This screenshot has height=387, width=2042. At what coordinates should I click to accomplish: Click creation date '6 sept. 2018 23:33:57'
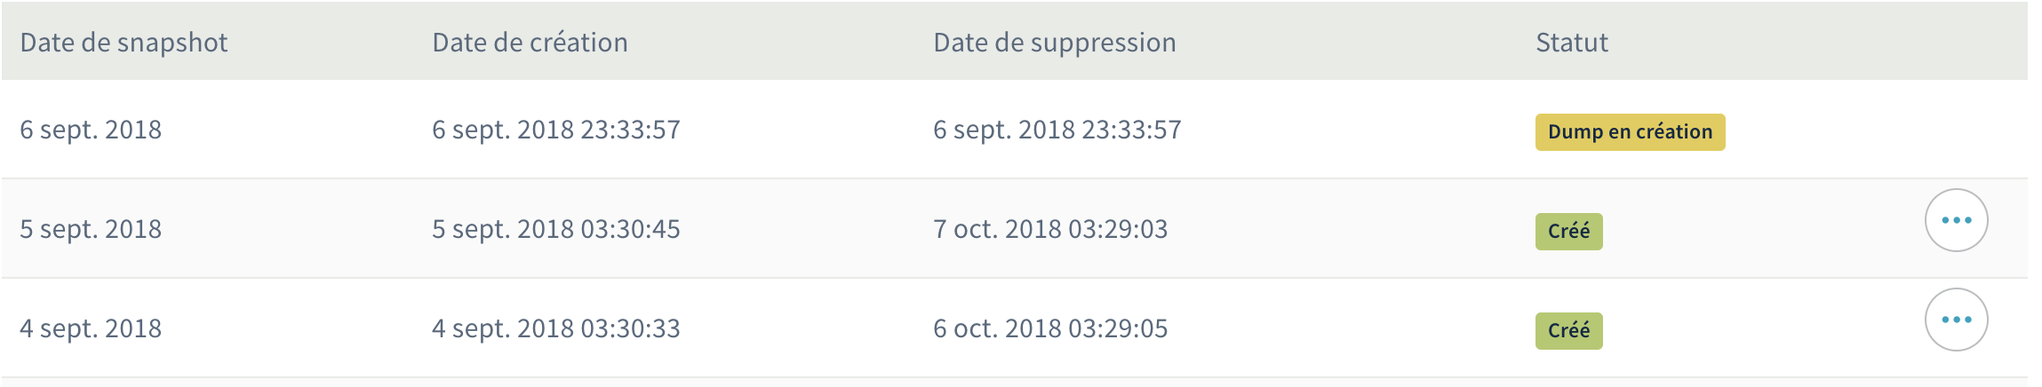(555, 130)
